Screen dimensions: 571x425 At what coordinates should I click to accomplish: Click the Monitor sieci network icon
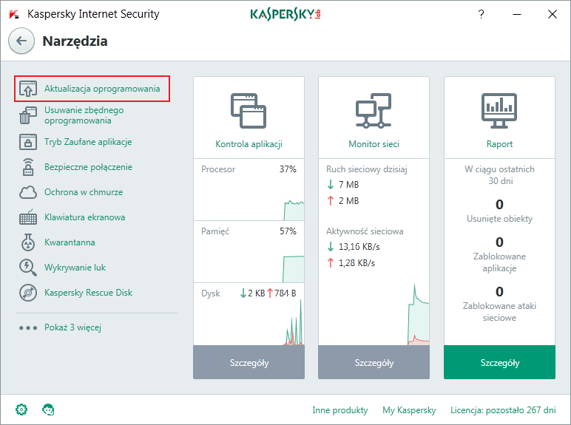coord(374,111)
